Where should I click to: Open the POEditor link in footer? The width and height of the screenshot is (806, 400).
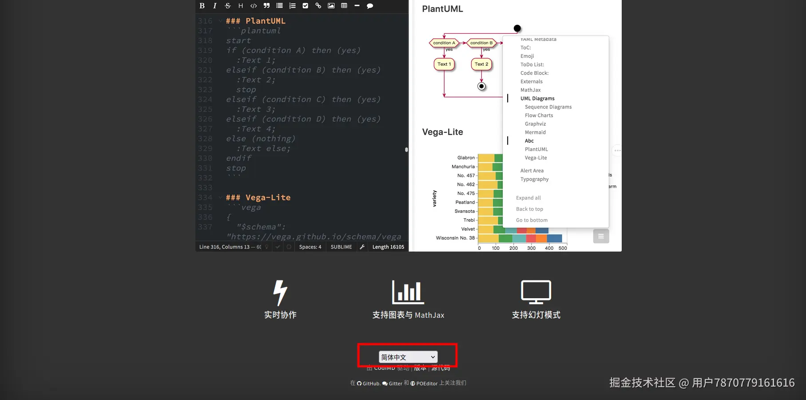tap(424, 383)
